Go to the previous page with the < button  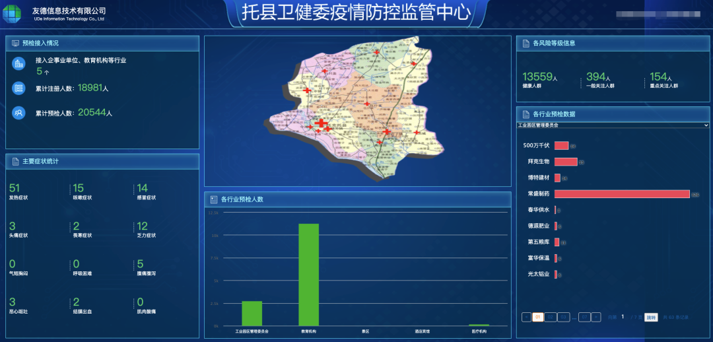[526, 317]
